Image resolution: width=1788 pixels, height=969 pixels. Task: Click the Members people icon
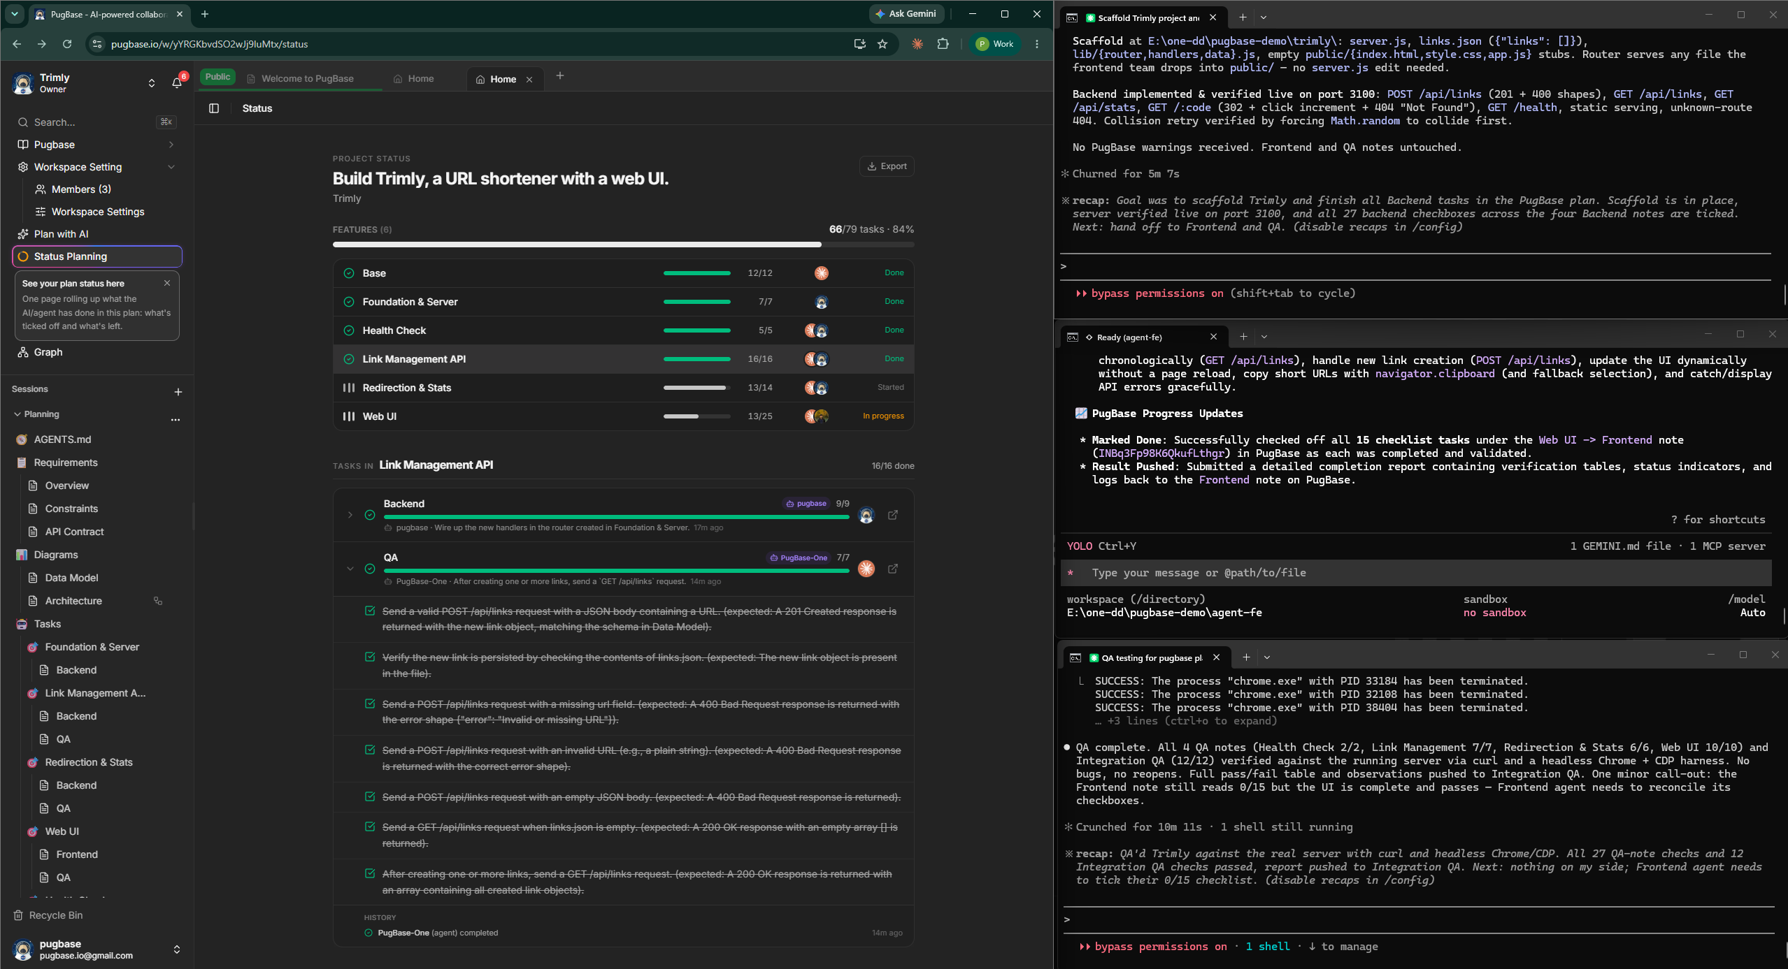click(x=41, y=189)
